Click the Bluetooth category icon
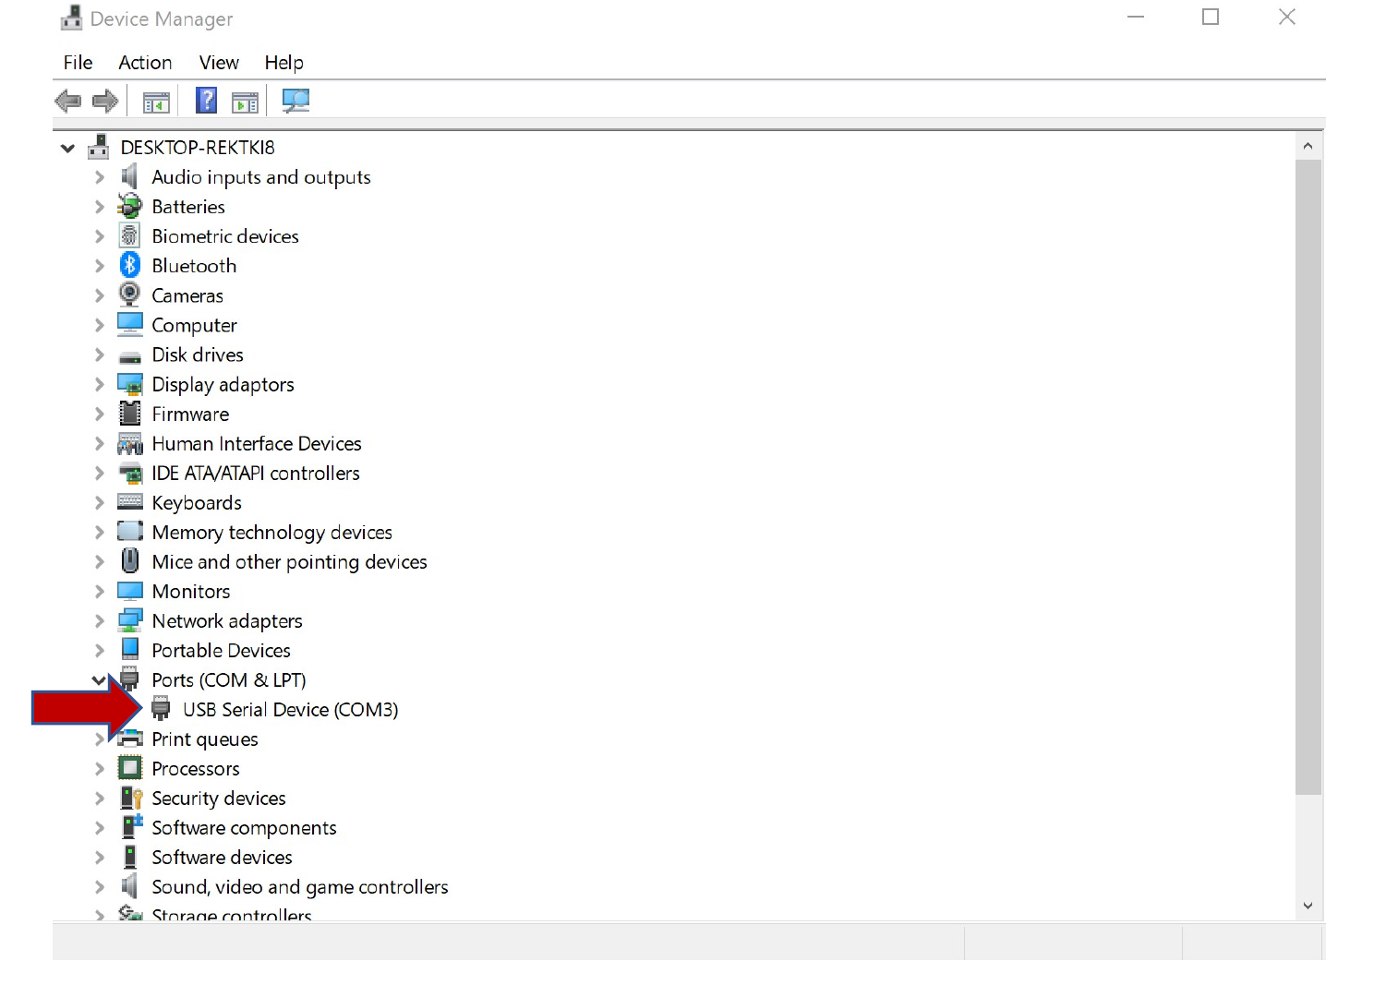 pyautogui.click(x=130, y=266)
